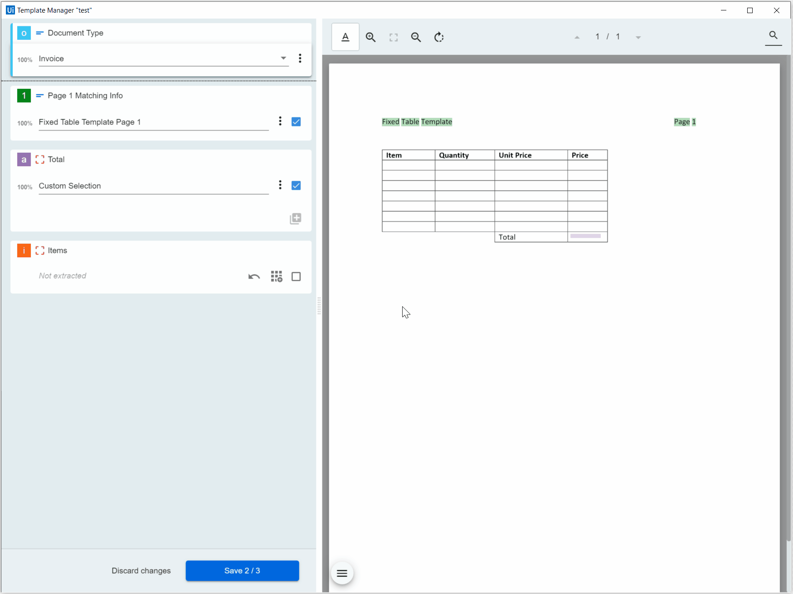Add a new selection in the Total section
Screen dimensions: 793x594
click(295, 218)
